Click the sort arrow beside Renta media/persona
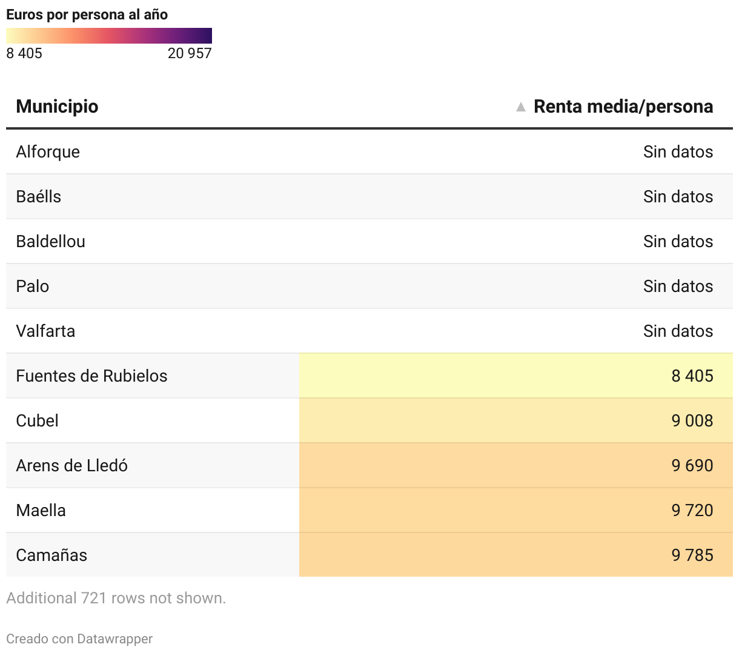Image resolution: width=739 pixels, height=653 pixels. click(x=520, y=107)
